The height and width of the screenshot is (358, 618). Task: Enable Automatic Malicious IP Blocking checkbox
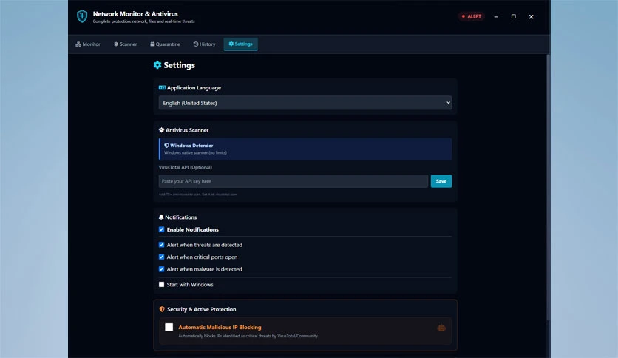tap(169, 327)
